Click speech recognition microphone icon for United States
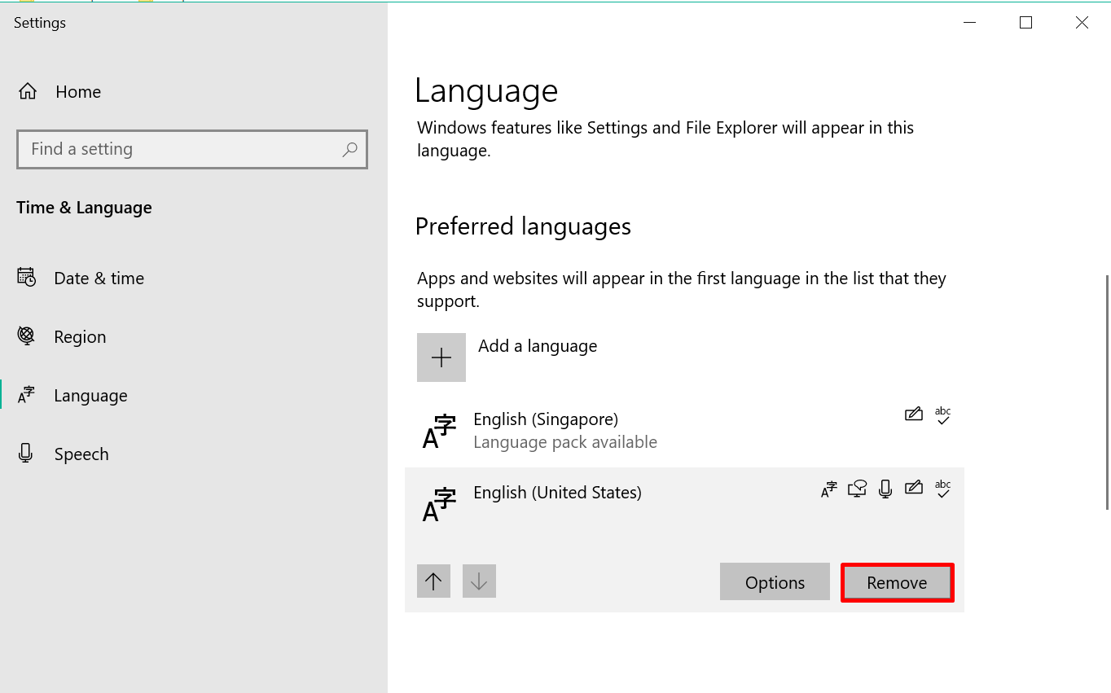The image size is (1111, 693). (x=885, y=489)
